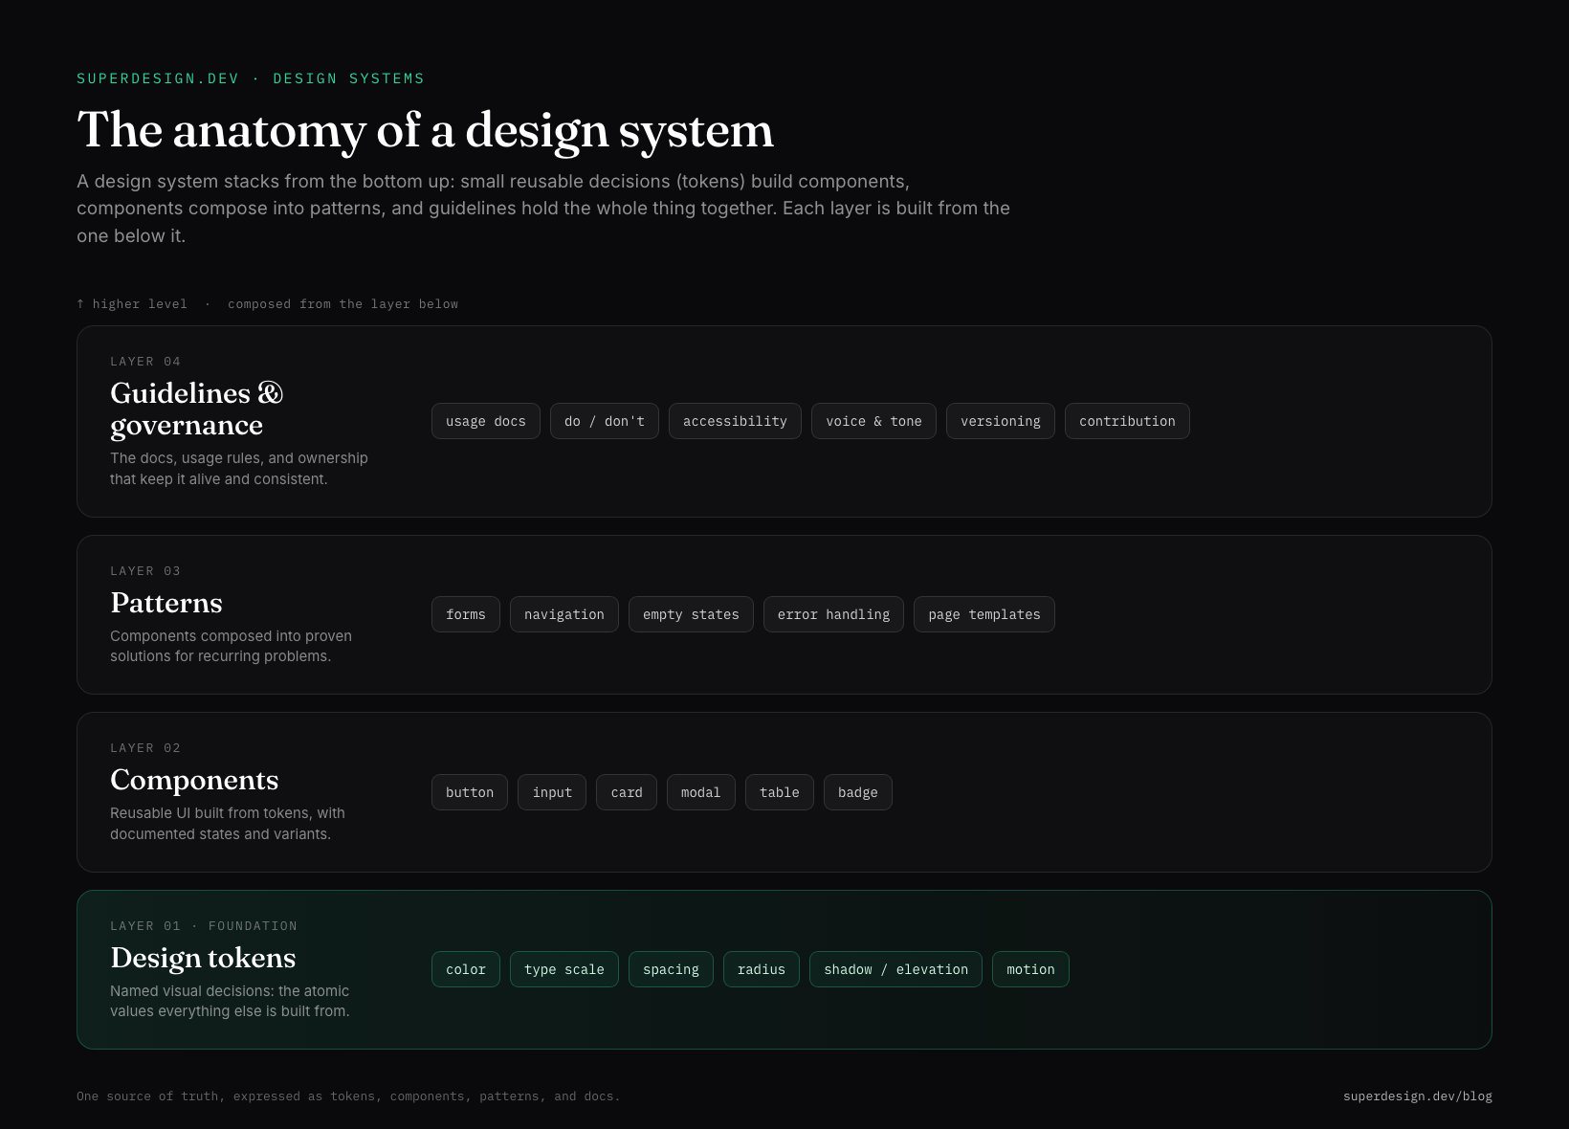This screenshot has width=1569, height=1129.
Task: Select the 'input' component chip
Action: click(x=552, y=792)
